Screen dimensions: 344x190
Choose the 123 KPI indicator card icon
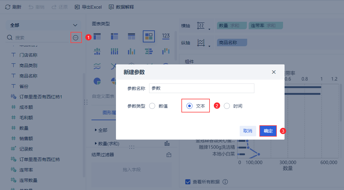click(166, 36)
